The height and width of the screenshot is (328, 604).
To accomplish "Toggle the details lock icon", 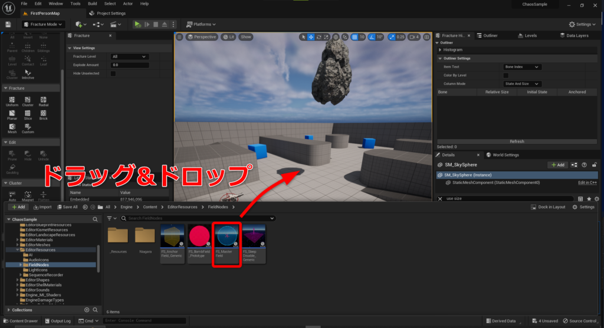I will click(595, 165).
